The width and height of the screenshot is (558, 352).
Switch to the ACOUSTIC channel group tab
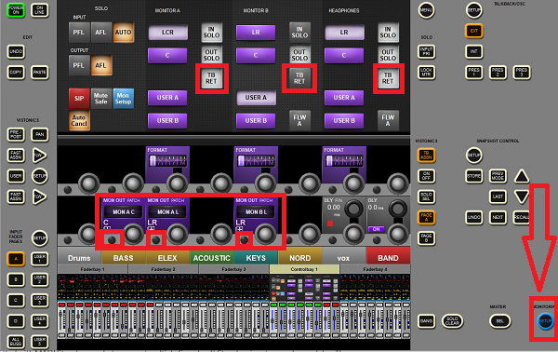click(x=212, y=258)
